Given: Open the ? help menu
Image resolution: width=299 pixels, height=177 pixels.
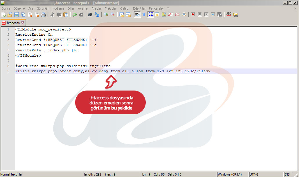Looking at the screenshot, I should [168, 8].
